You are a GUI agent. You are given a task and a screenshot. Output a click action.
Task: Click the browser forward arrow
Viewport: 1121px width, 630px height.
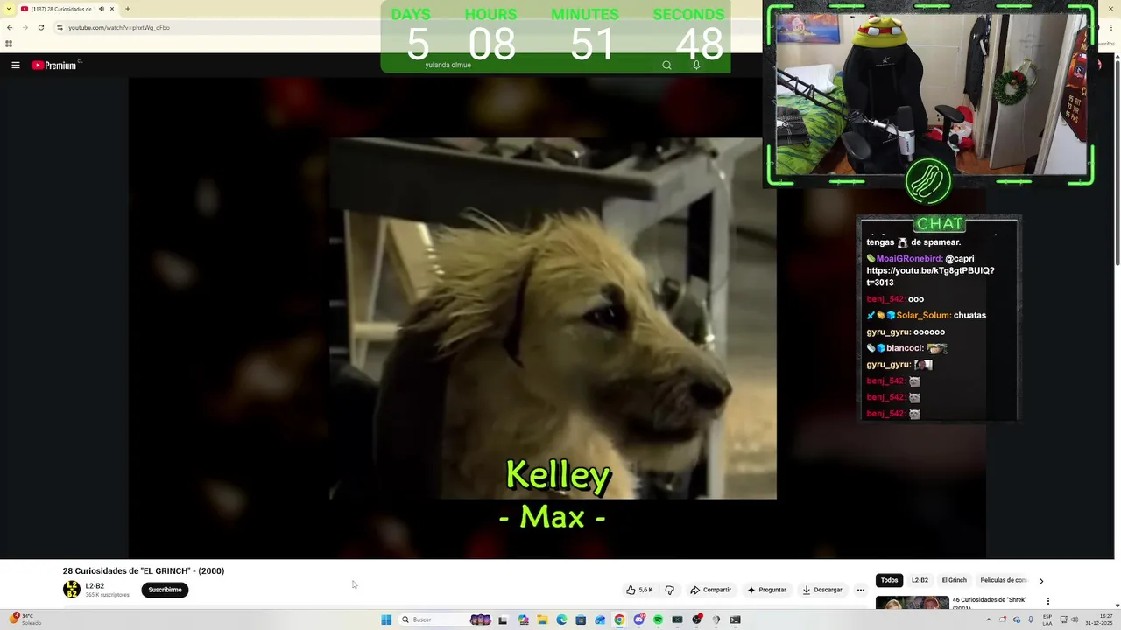25,27
